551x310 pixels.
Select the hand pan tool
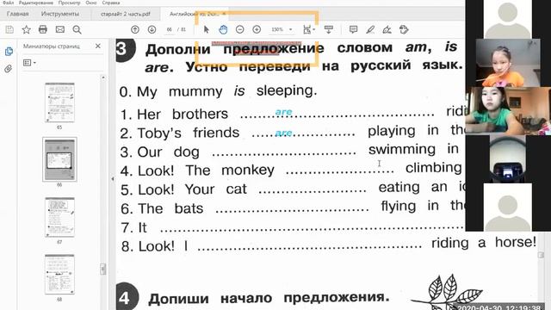[223, 29]
